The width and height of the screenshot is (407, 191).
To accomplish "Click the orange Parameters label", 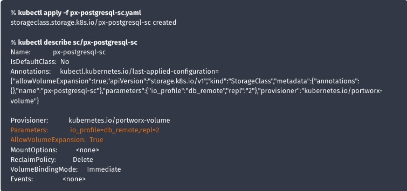I will [x=29, y=130].
